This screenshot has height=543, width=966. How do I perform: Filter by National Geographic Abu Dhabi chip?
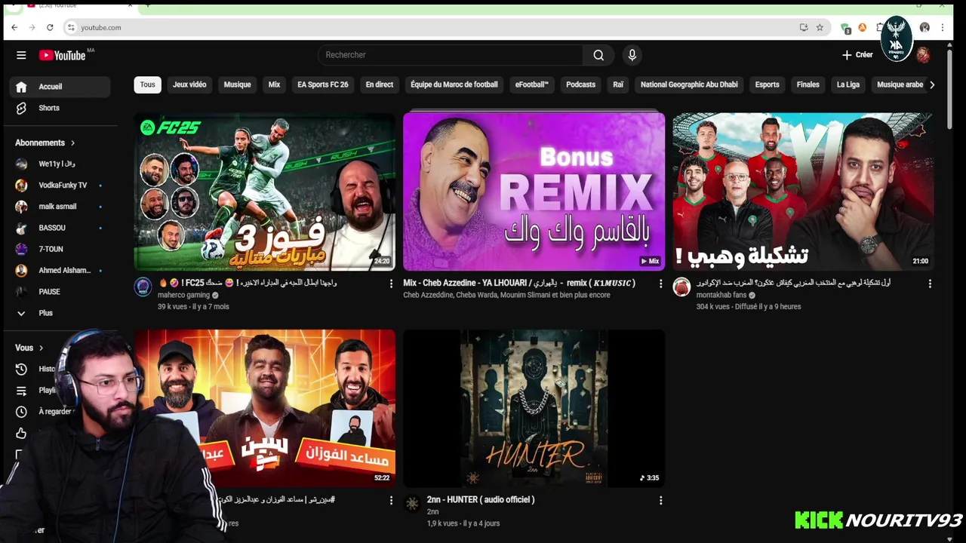(689, 84)
